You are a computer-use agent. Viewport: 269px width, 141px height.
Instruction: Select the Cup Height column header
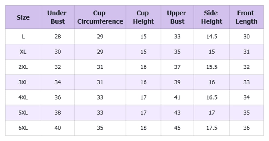[144, 17]
